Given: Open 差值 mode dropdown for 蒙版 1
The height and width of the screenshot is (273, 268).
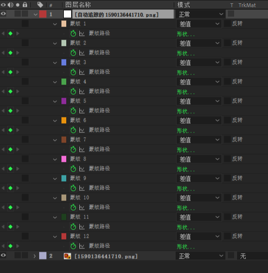Looking at the screenshot, I should coord(199,24).
